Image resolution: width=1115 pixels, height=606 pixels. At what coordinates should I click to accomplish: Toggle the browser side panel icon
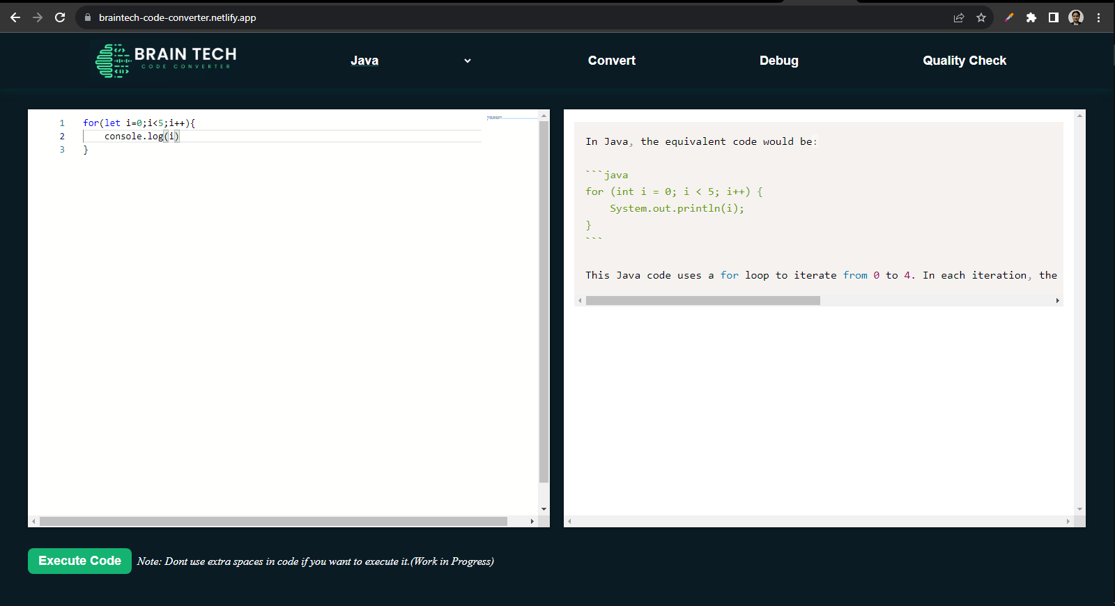point(1054,17)
